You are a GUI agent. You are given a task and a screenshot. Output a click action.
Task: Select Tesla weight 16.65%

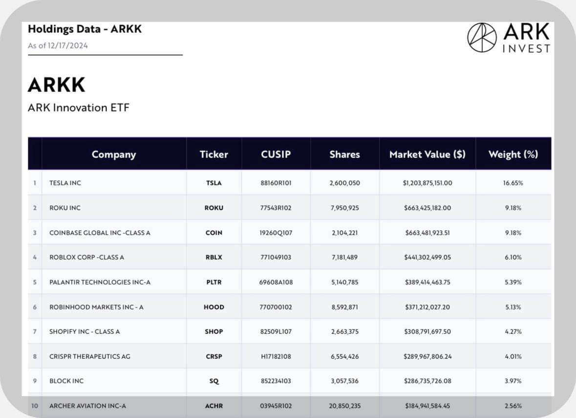pos(513,183)
